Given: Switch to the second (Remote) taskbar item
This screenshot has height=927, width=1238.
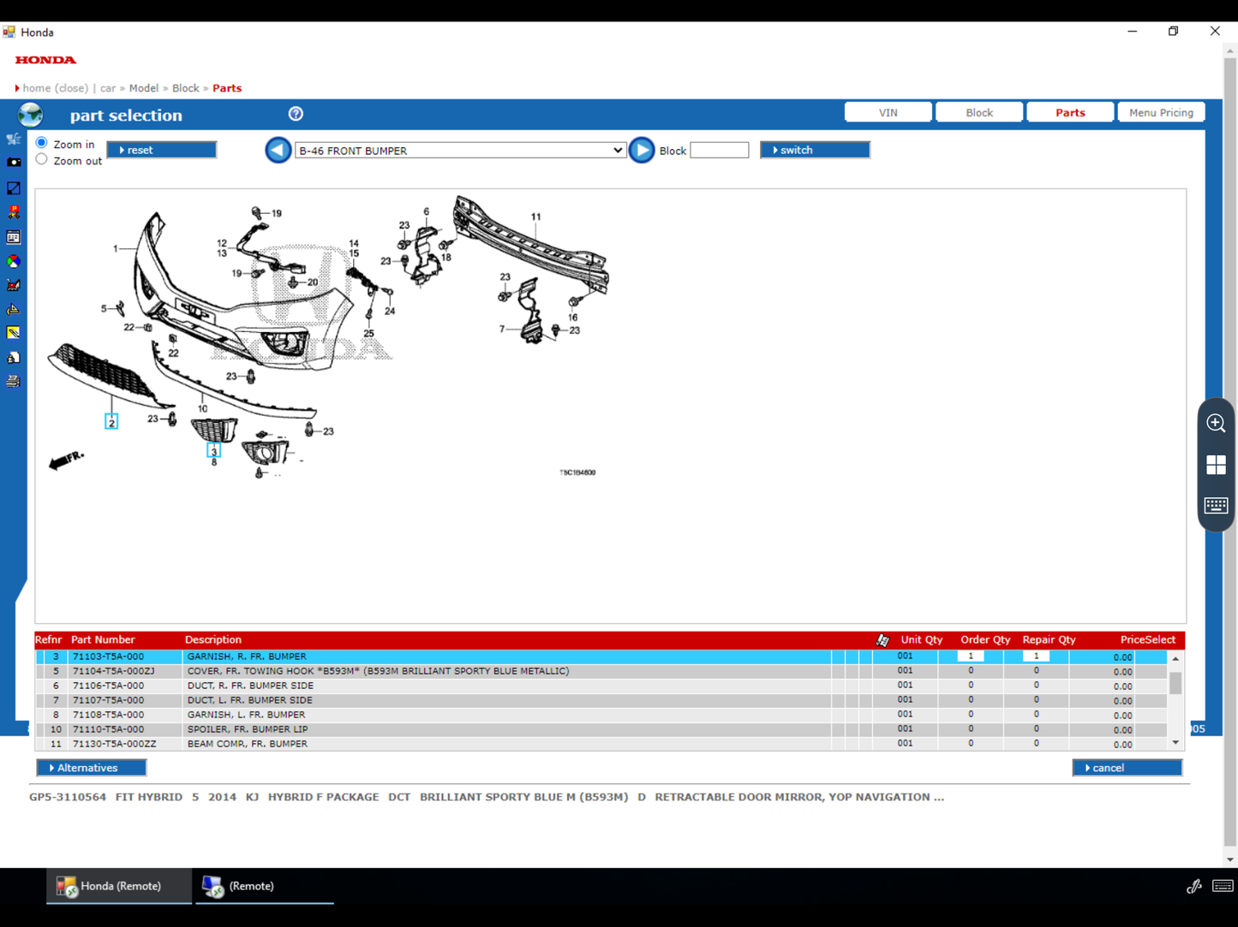Looking at the screenshot, I should [265, 887].
